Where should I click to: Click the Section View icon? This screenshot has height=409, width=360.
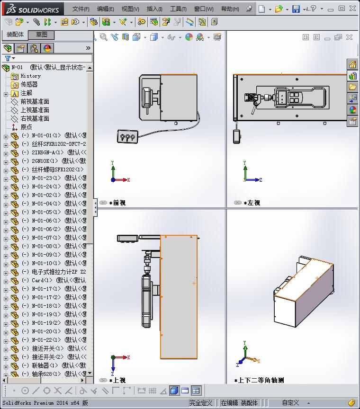pyautogui.click(x=126, y=37)
